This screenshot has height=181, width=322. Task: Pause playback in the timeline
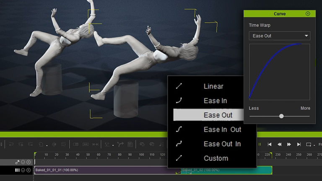tap(260, 145)
